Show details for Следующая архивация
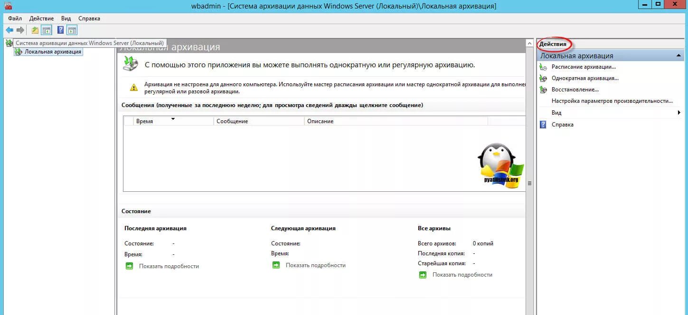The height and width of the screenshot is (315, 688). click(316, 265)
